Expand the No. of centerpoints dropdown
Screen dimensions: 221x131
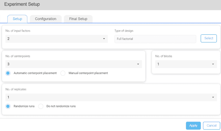coord(73,64)
